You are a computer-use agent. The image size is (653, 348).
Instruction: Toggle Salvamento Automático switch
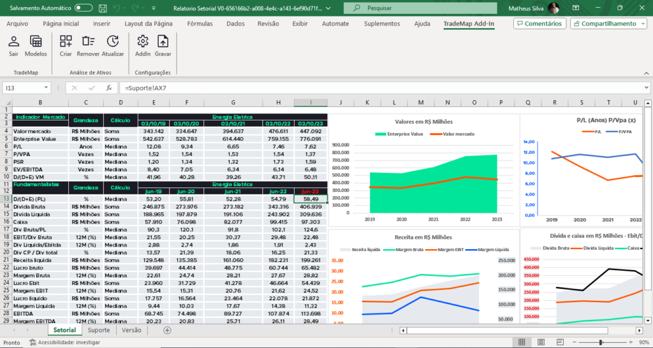click(84, 8)
